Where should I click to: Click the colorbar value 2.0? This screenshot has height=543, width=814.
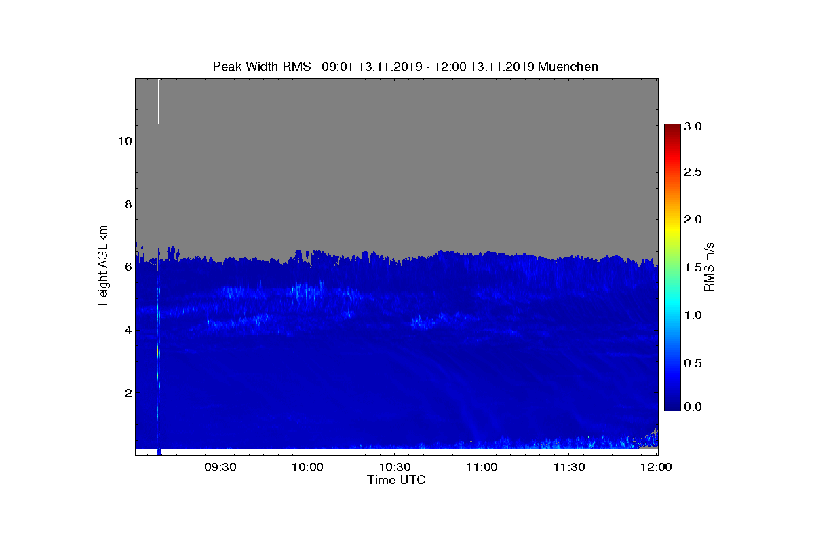pyautogui.click(x=693, y=219)
